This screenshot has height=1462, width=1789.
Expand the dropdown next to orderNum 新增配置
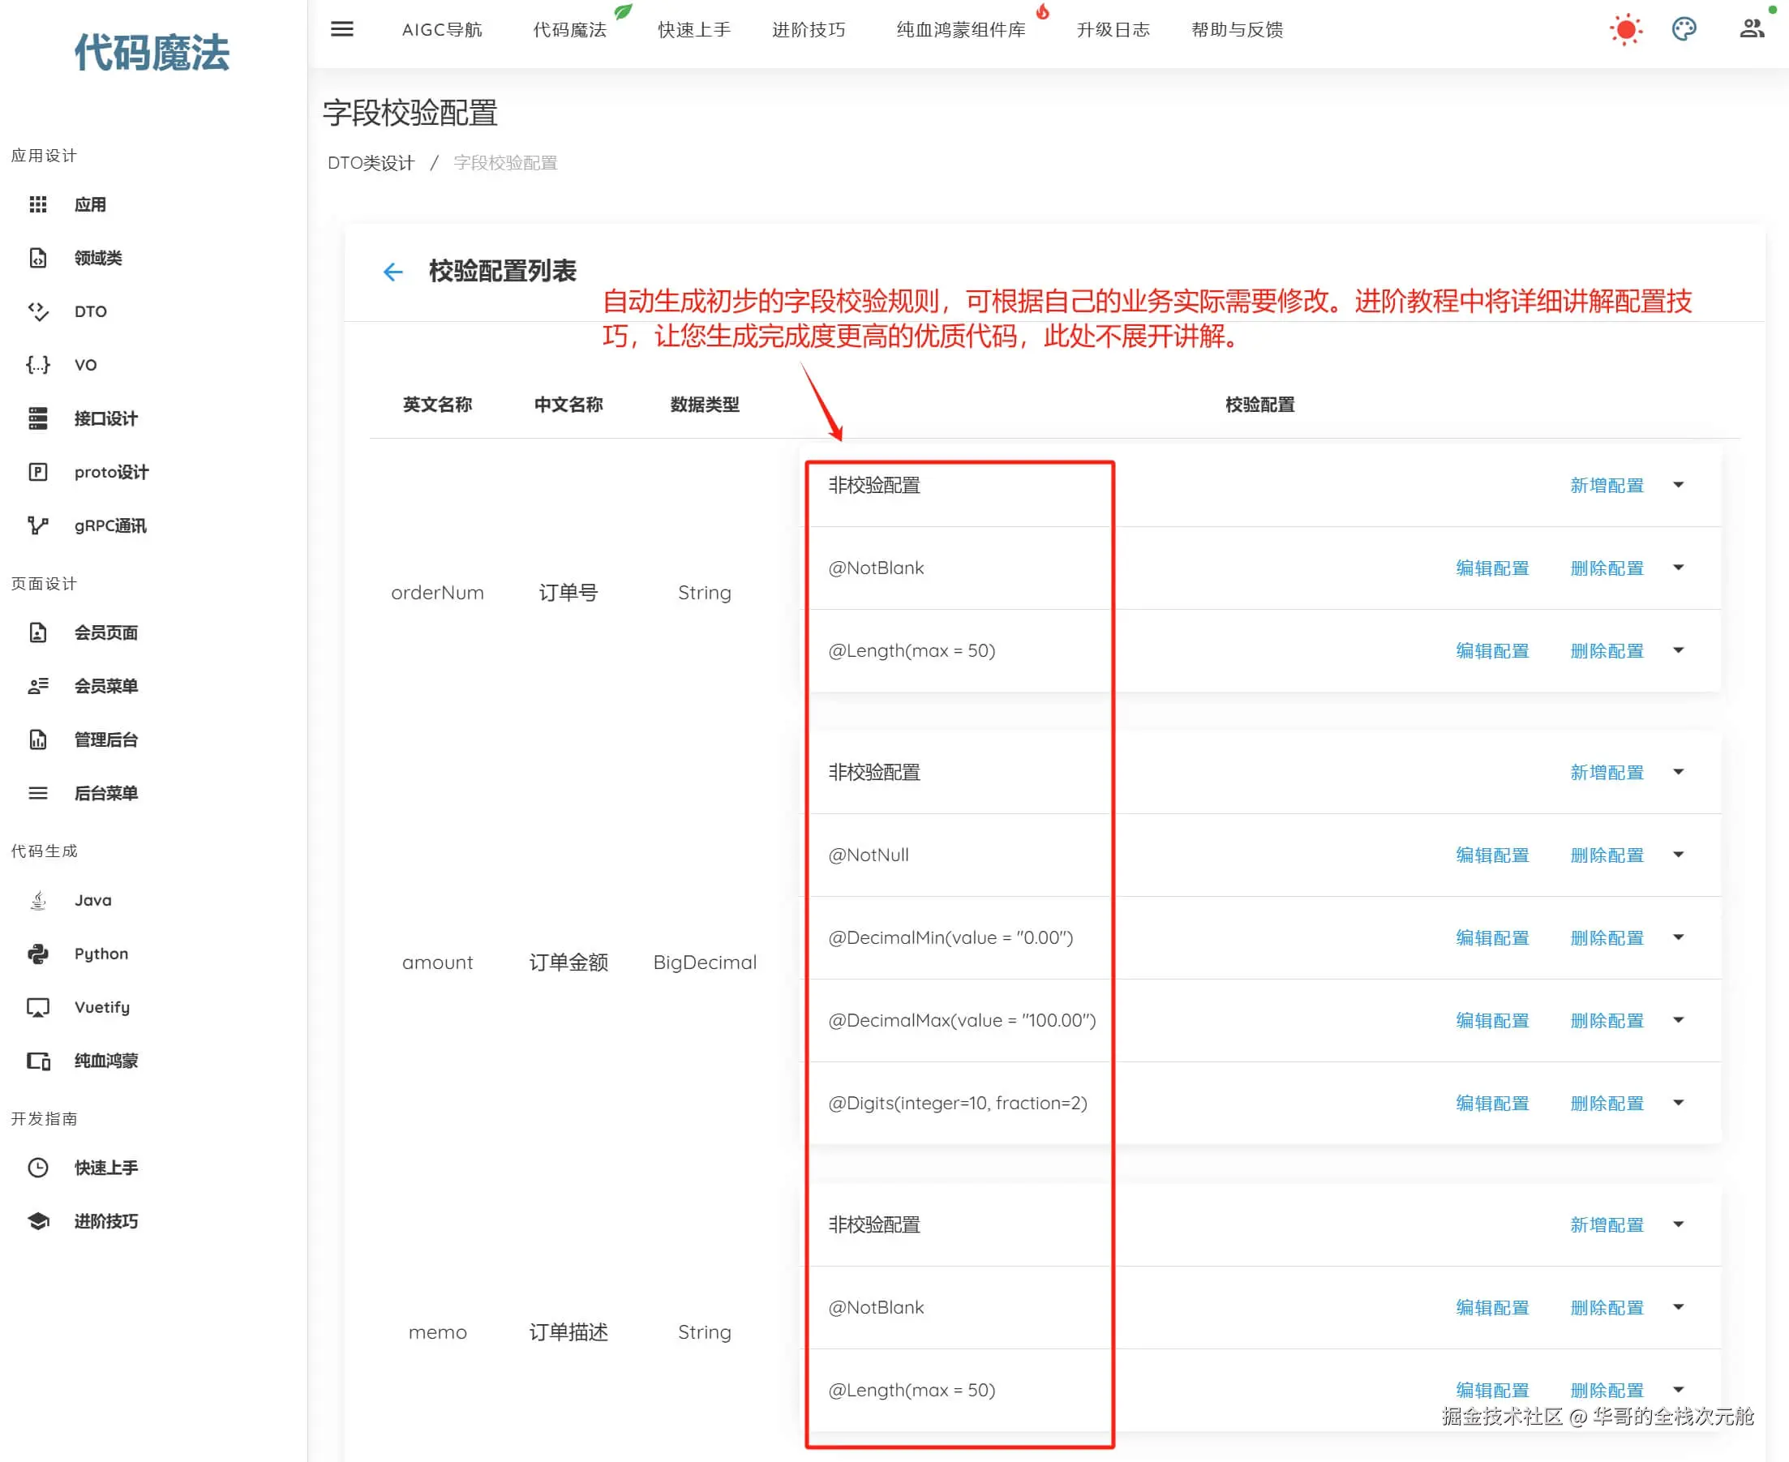(1678, 485)
